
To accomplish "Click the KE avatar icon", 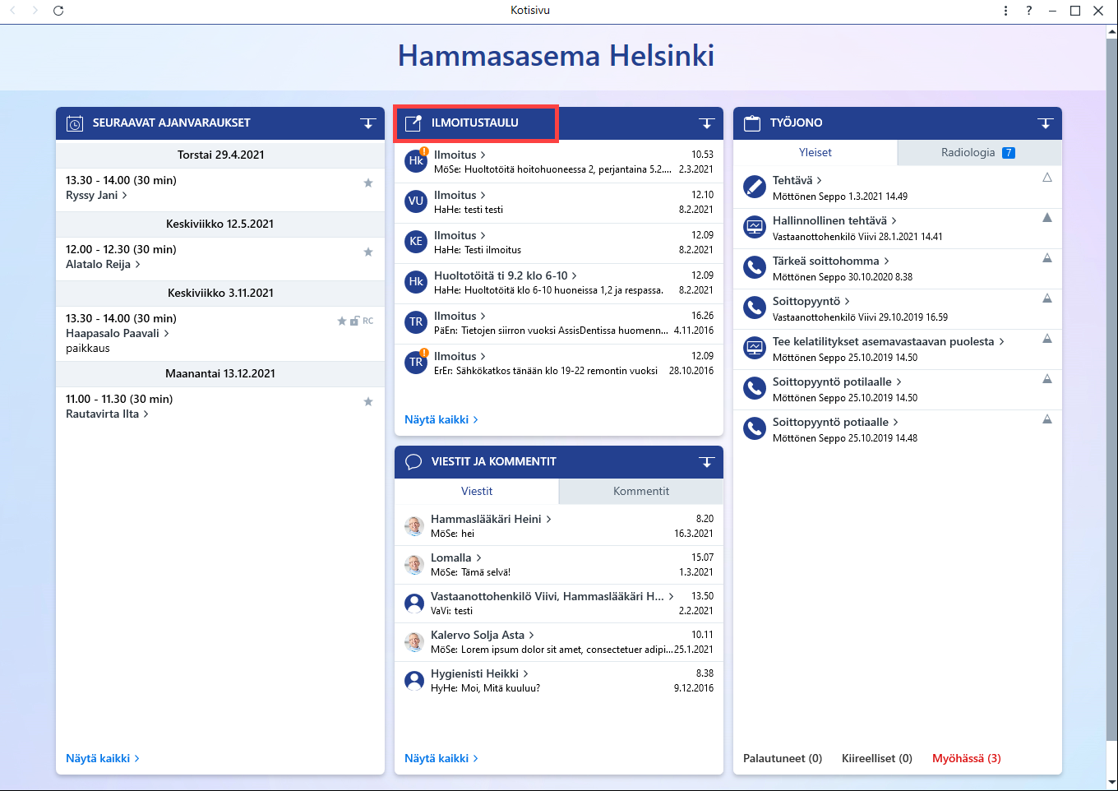I will pyautogui.click(x=416, y=242).
